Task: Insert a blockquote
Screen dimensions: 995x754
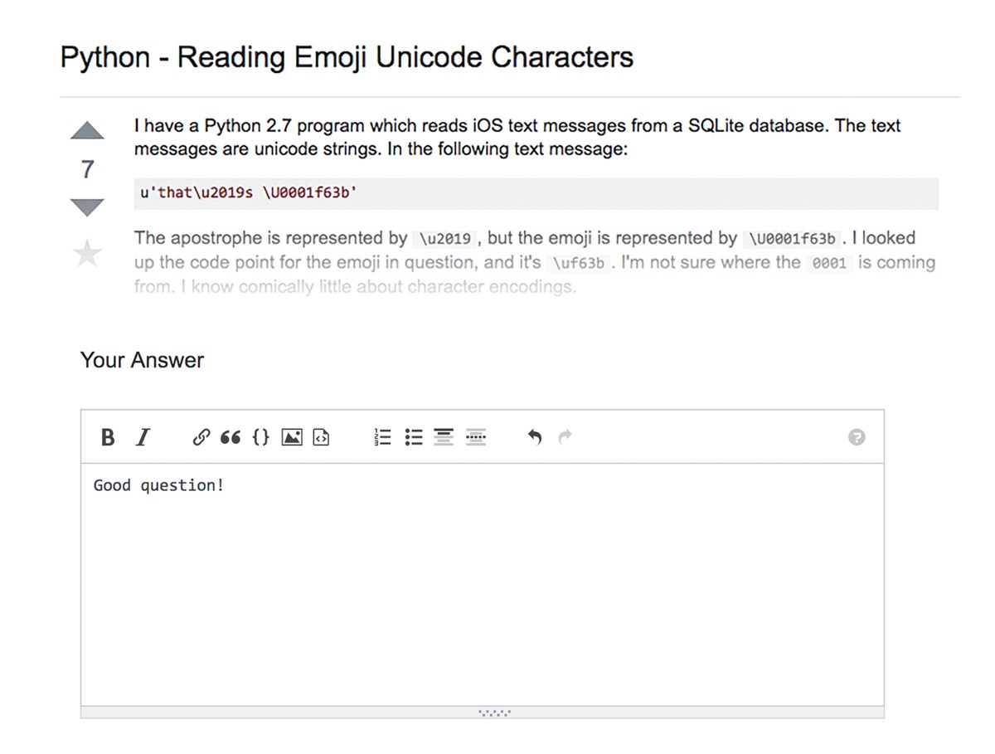Action: (x=231, y=437)
